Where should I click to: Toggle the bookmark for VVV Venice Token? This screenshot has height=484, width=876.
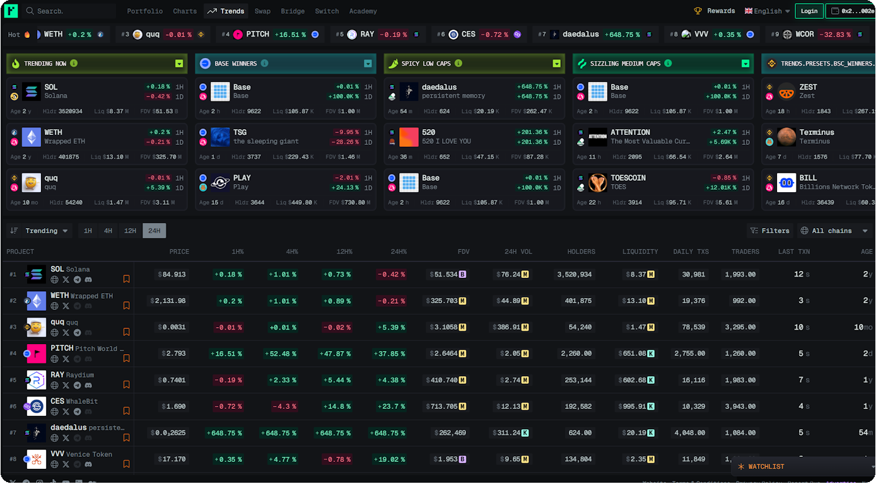(126, 464)
